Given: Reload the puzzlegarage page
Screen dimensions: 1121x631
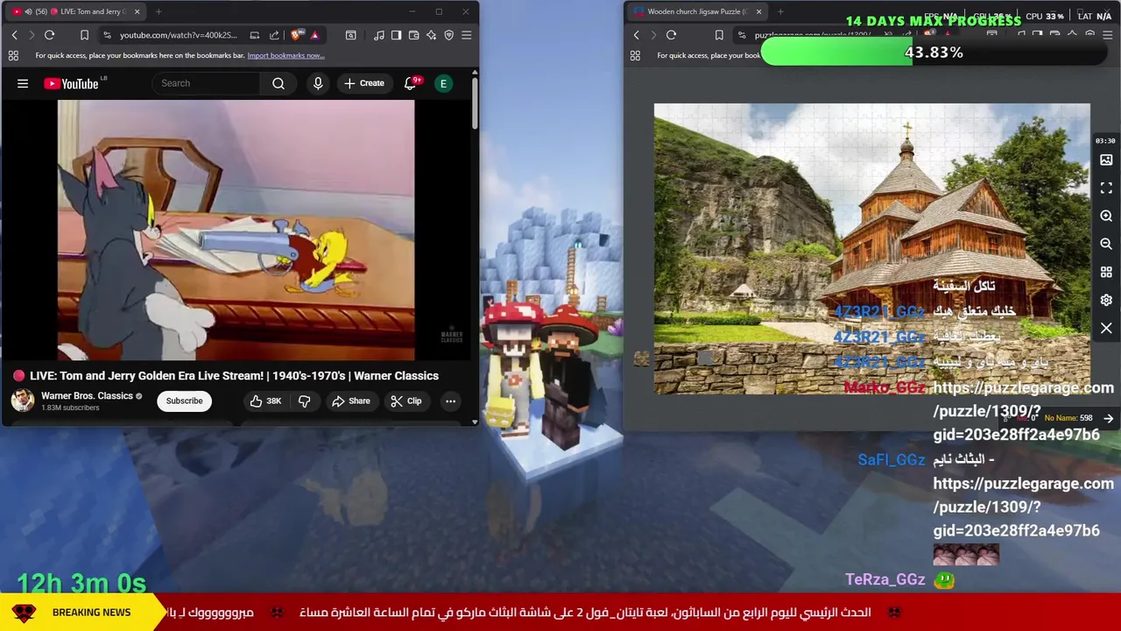Looking at the screenshot, I should tap(671, 35).
